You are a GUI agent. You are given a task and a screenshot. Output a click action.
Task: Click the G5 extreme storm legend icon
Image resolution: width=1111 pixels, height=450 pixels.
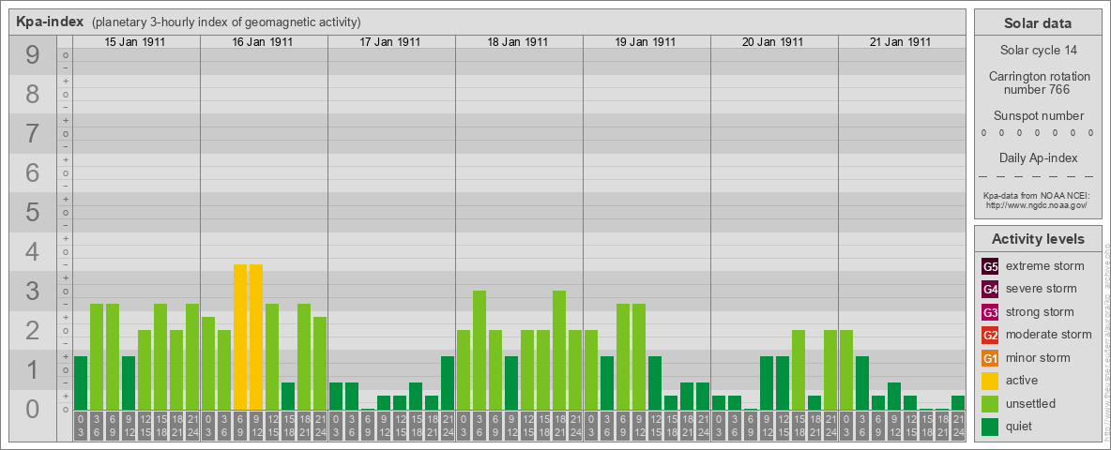click(x=990, y=267)
